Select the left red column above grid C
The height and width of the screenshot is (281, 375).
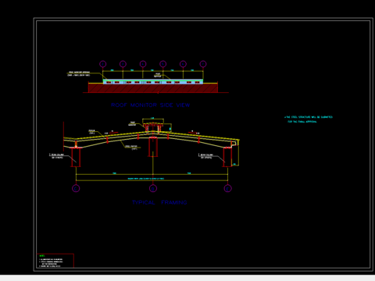pos(76,157)
